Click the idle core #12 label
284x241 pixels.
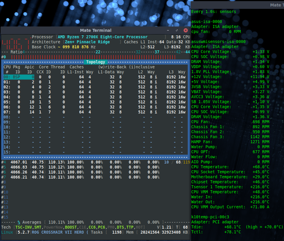(x=5, y=202)
